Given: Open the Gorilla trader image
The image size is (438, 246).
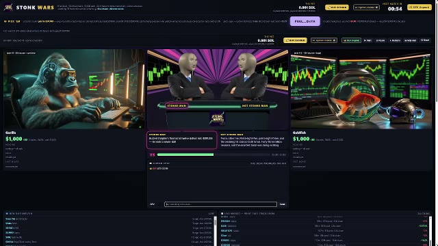Looking at the screenshot, I should (74, 89).
